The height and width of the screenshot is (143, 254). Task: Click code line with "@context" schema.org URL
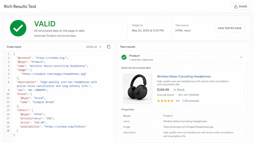click(x=43, y=58)
